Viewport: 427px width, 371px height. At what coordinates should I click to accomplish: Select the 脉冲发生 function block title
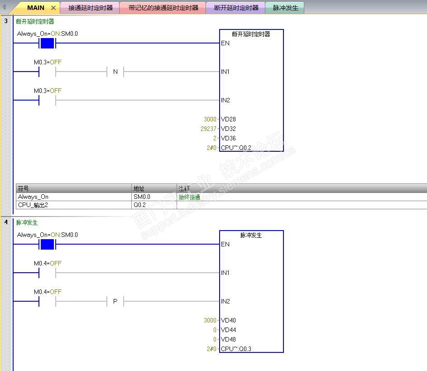pyautogui.click(x=251, y=235)
